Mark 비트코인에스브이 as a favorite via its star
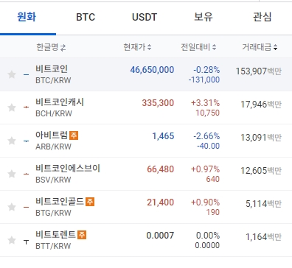292x268 pixels. [12, 174]
